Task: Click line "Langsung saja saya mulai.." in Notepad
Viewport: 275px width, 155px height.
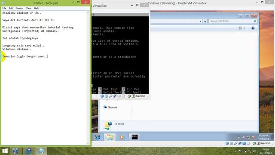Action: [x=23, y=46]
